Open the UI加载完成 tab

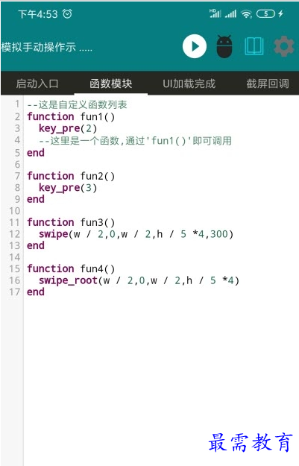189,84
